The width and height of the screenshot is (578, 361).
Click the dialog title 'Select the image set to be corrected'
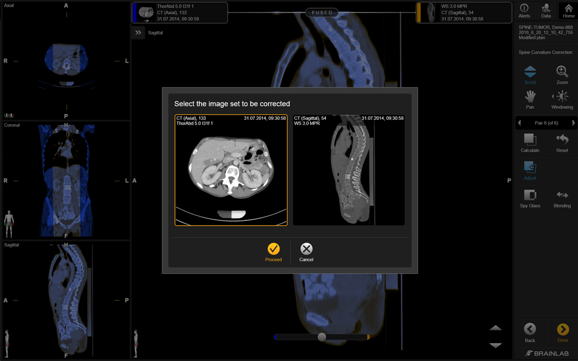pyautogui.click(x=232, y=104)
